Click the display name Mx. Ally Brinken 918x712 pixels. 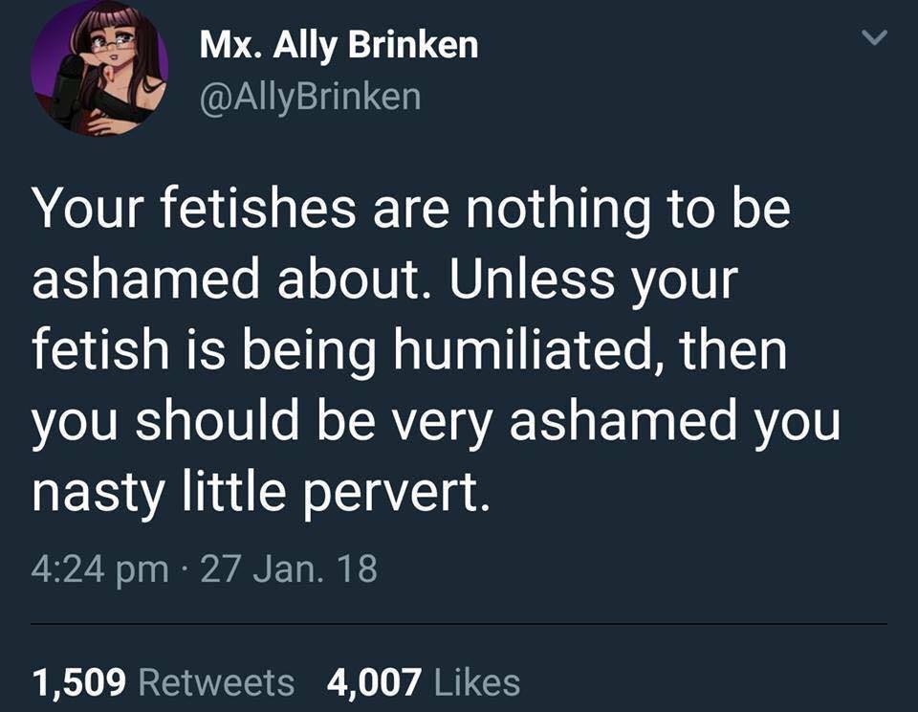pyautogui.click(x=339, y=45)
